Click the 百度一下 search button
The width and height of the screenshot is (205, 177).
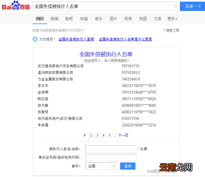(x=192, y=6)
